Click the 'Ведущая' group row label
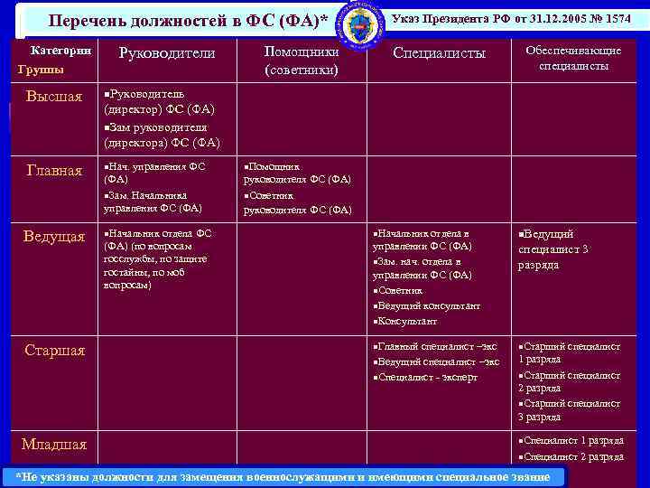 click(x=54, y=237)
